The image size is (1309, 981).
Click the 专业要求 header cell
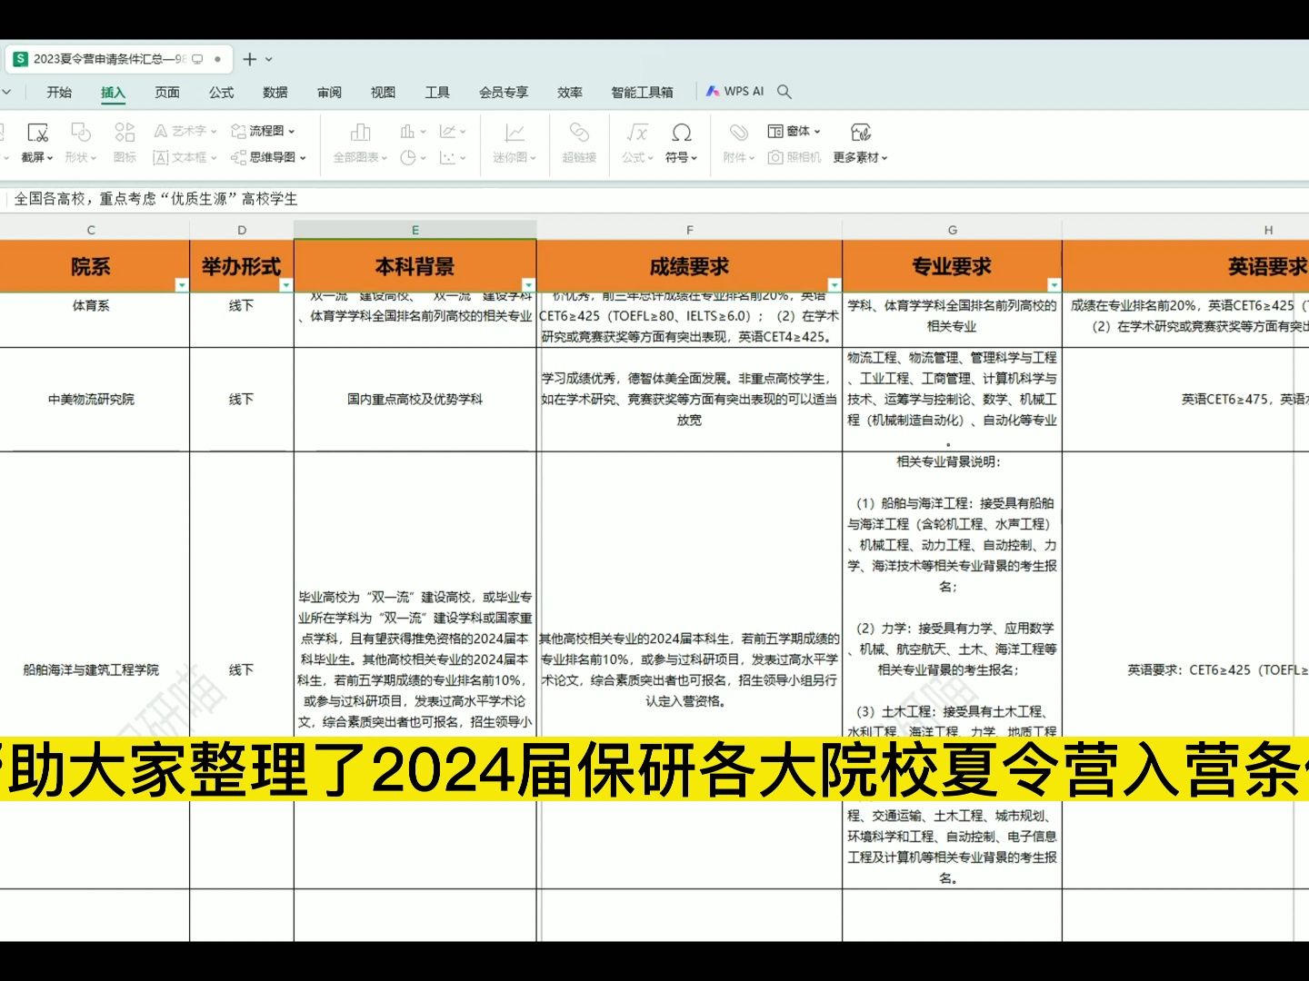[x=952, y=266]
